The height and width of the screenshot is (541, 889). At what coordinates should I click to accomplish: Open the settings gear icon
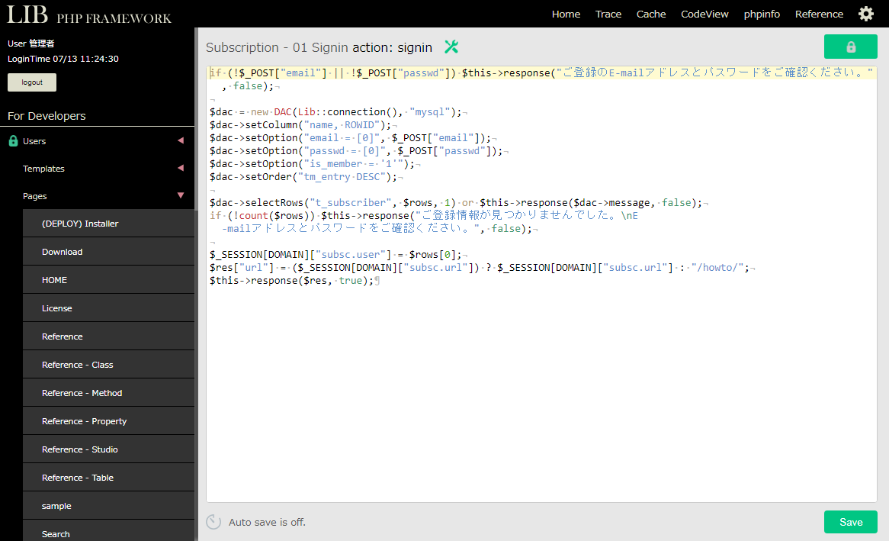866,14
